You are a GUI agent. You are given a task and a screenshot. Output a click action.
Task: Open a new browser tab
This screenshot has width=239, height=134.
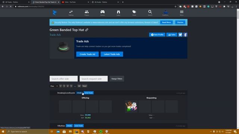123,2
